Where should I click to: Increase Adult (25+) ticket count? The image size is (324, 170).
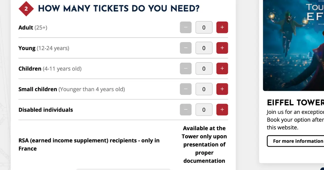pos(222,28)
